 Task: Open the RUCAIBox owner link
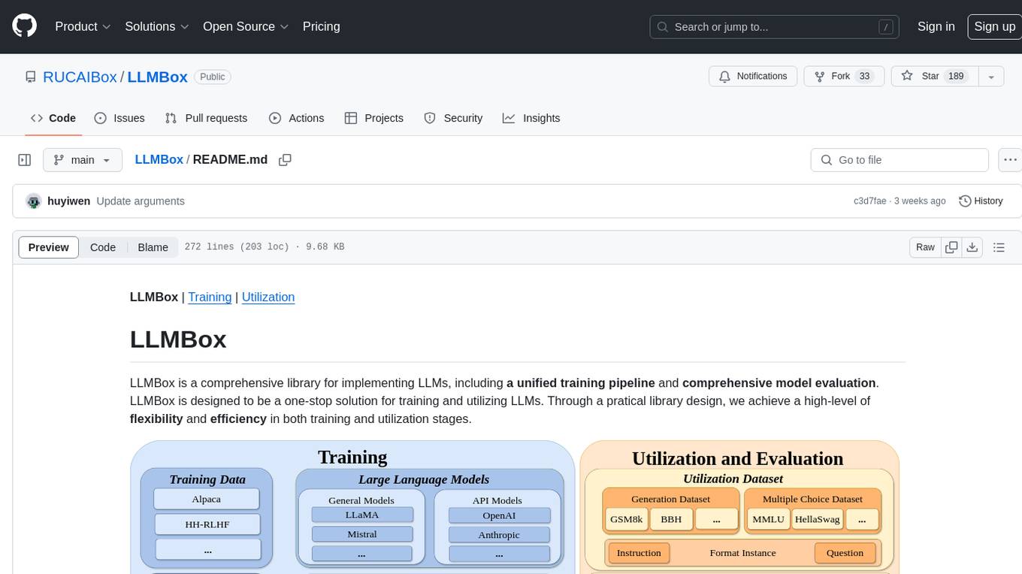tap(80, 77)
